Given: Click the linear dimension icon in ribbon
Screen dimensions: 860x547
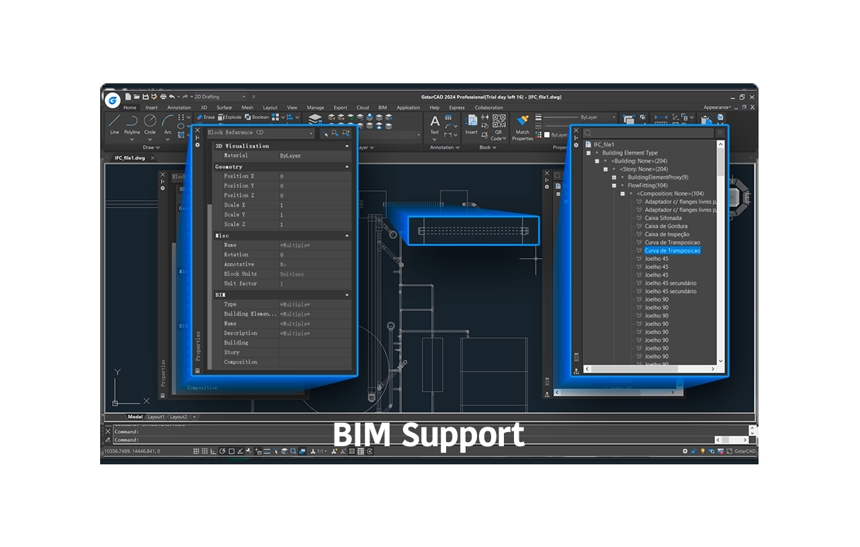Looking at the screenshot, I should pos(661,118).
